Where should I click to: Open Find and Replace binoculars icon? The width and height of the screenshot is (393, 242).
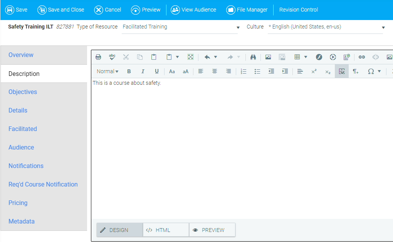click(253, 57)
